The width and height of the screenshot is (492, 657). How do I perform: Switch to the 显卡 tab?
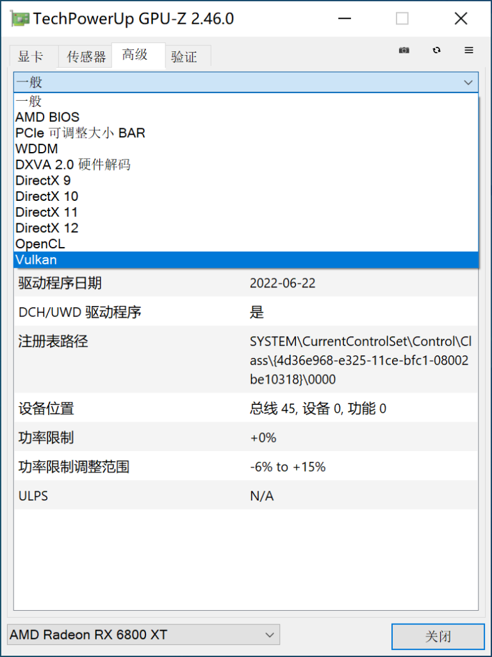coord(31,56)
